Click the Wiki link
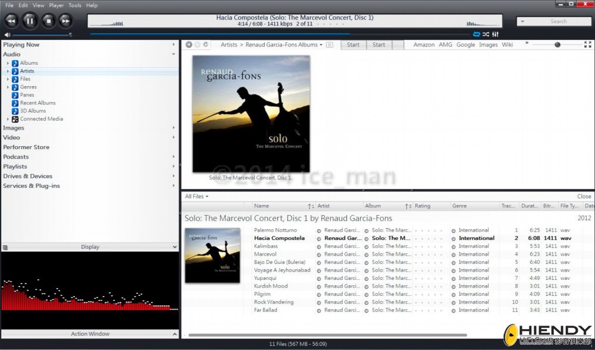 click(x=507, y=45)
